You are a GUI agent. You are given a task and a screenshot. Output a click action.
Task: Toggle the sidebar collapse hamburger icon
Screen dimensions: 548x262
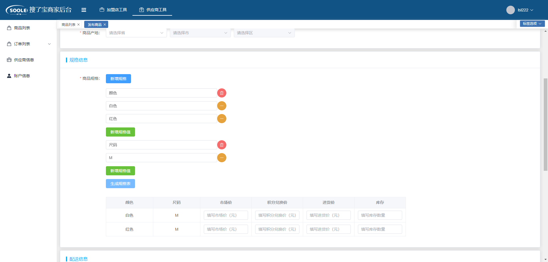coord(84,10)
